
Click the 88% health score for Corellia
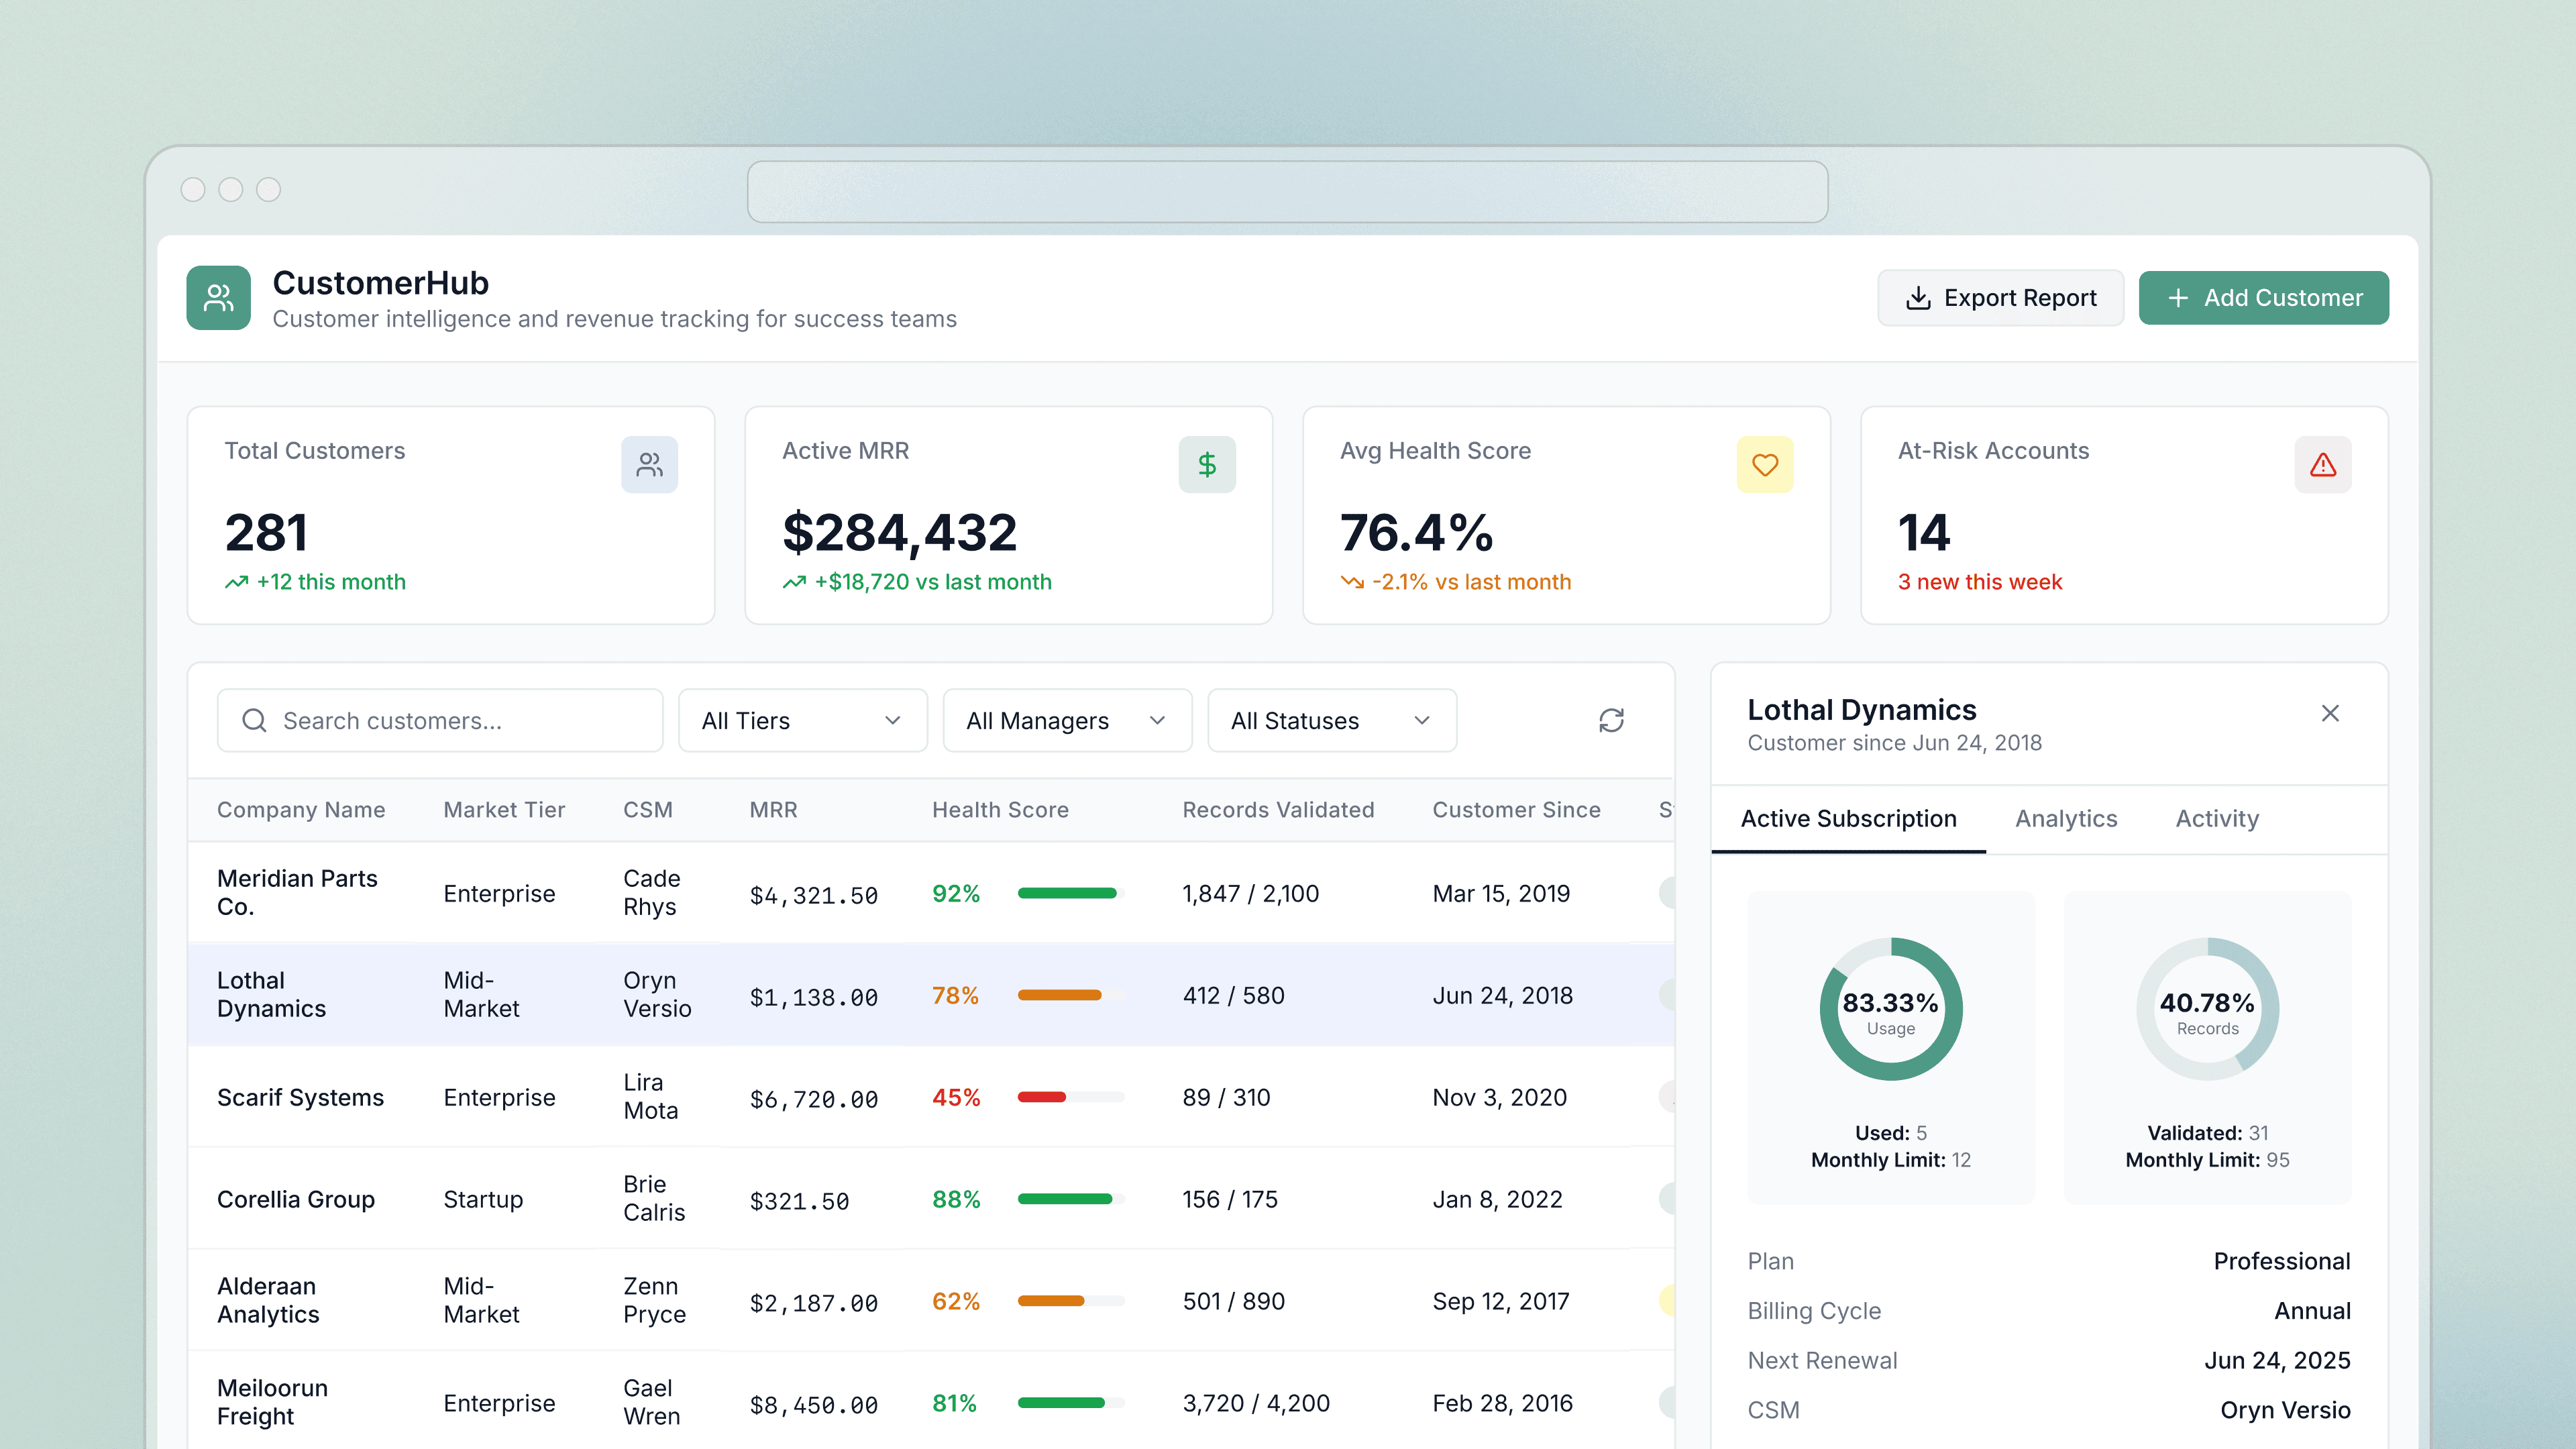tap(956, 1199)
